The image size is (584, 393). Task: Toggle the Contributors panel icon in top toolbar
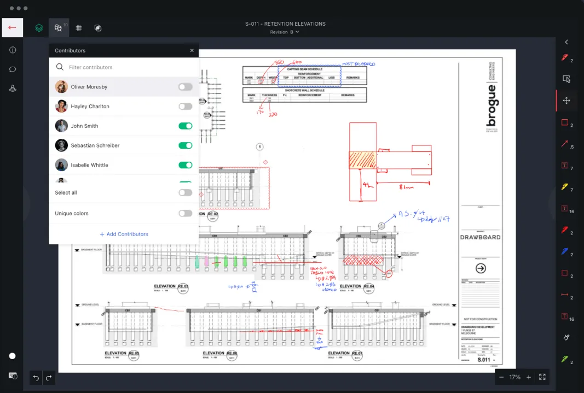pyautogui.click(x=59, y=28)
